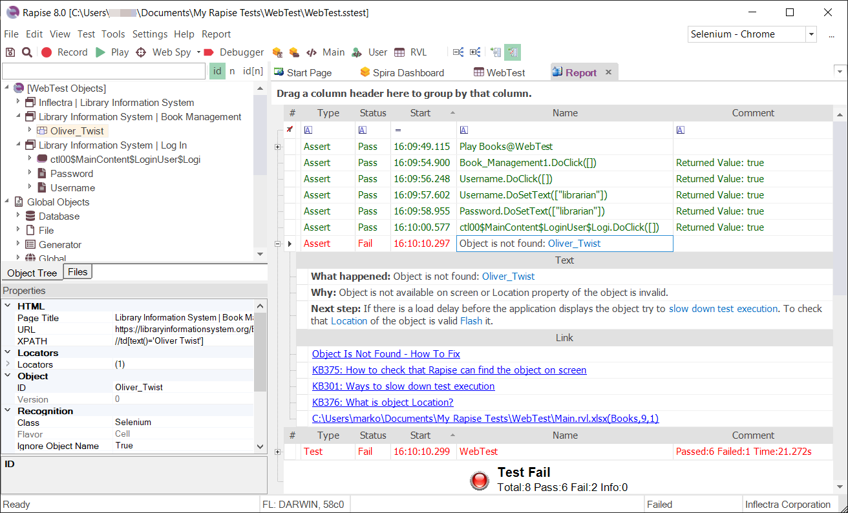This screenshot has width=848, height=513.
Task: Expand the Locators property row
Action: (8, 364)
